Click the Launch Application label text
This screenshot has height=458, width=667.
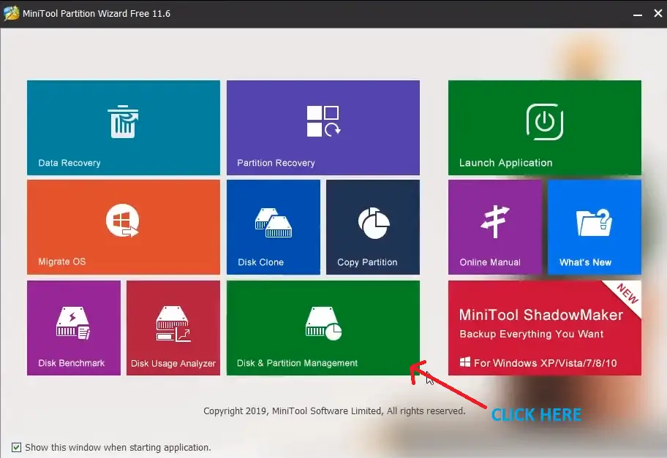pos(505,163)
